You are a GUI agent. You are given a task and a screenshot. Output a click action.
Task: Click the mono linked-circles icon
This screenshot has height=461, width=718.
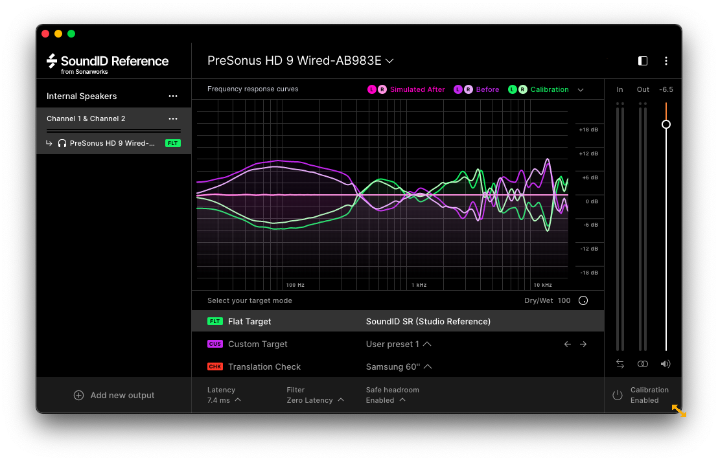pos(643,364)
